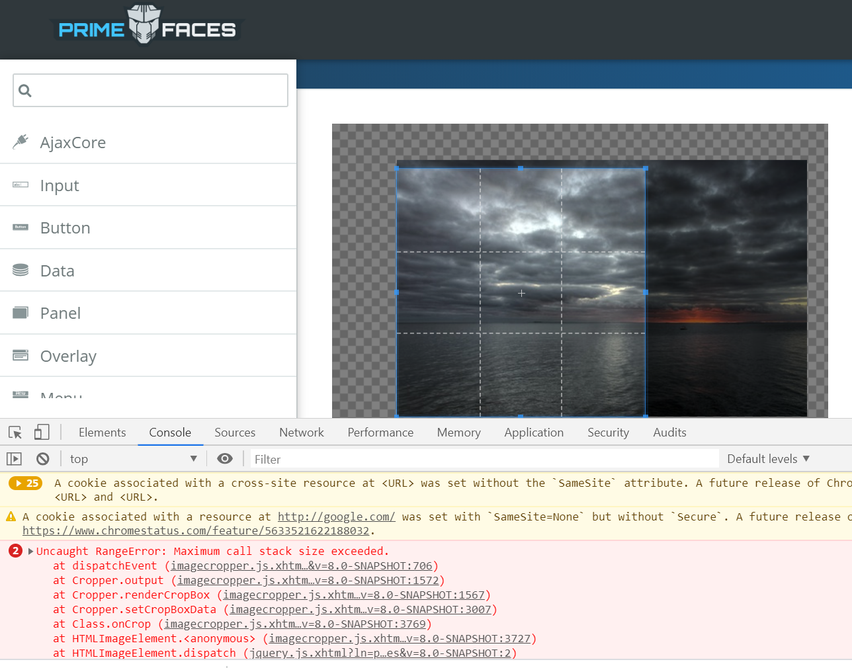Switch to the Sources tab

coord(235,432)
